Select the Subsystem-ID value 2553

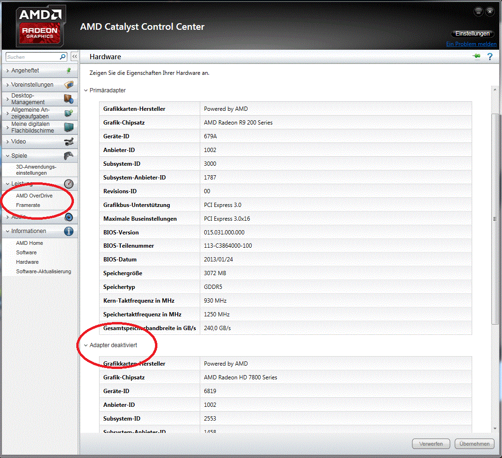tap(210, 419)
